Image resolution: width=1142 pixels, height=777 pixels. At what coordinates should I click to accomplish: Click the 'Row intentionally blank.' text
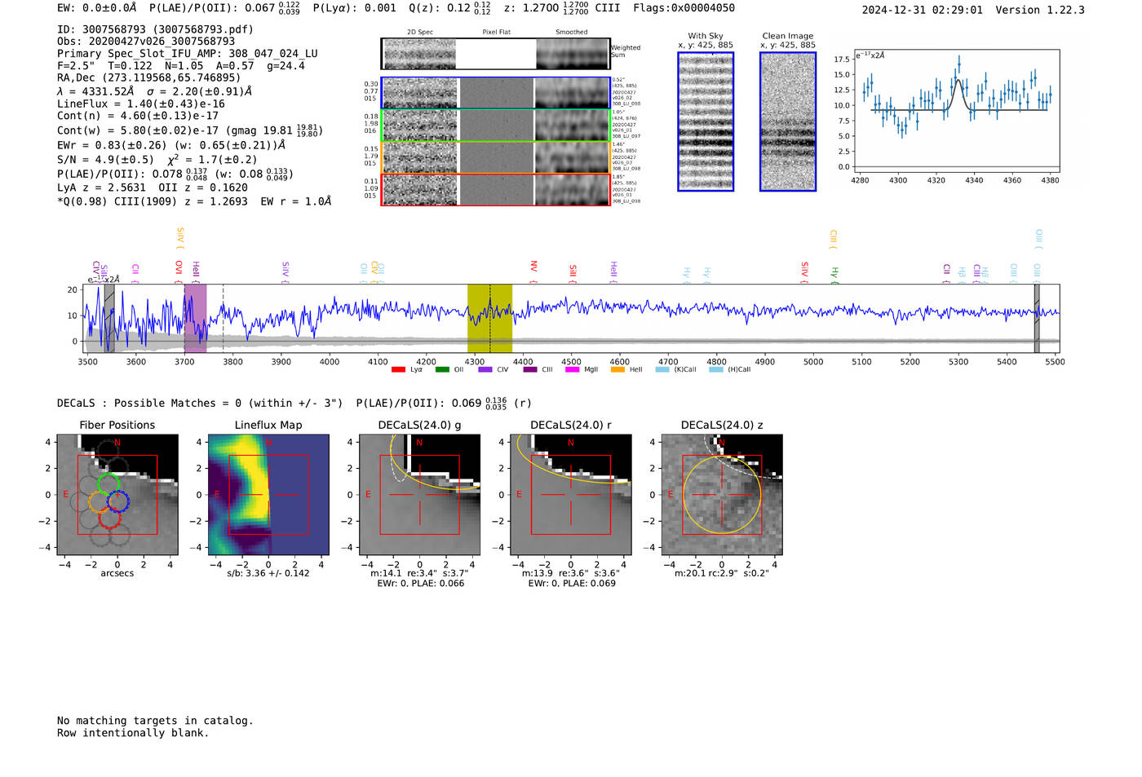133,733
